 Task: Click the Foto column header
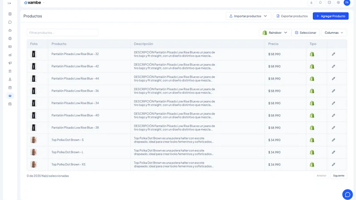point(34,44)
